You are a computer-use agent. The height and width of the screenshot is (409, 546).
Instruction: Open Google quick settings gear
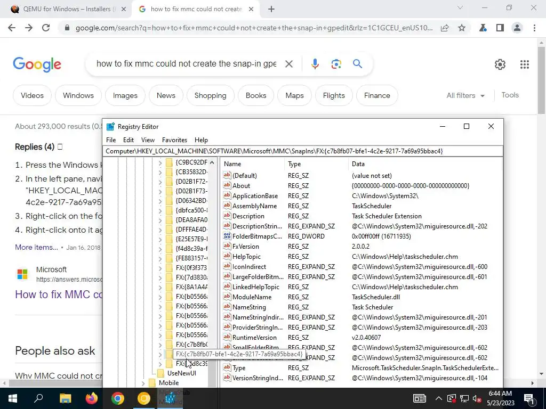pyautogui.click(x=500, y=64)
